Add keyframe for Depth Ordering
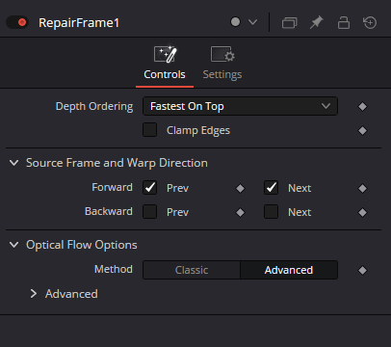The image size is (391, 347). (x=362, y=106)
